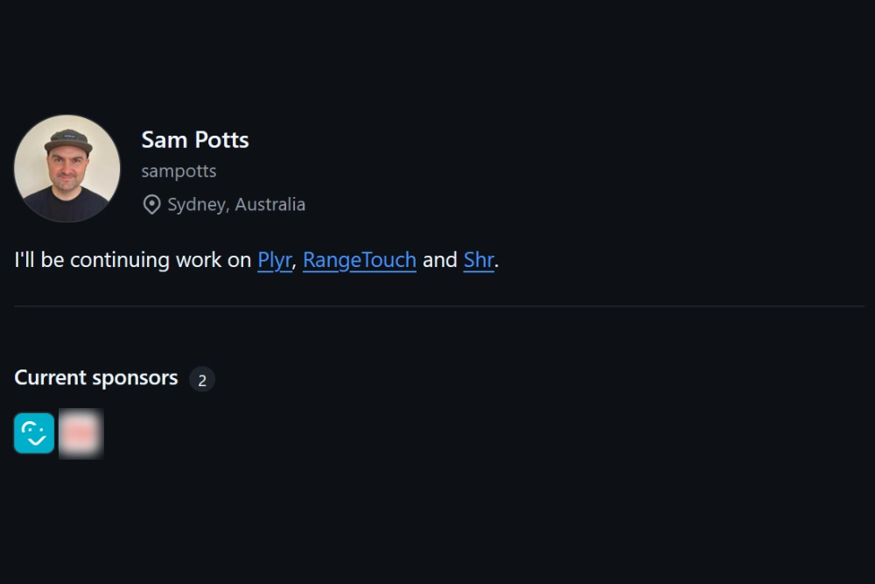The width and height of the screenshot is (875, 584).
Task: Open the RangeTouch project link
Action: click(359, 260)
